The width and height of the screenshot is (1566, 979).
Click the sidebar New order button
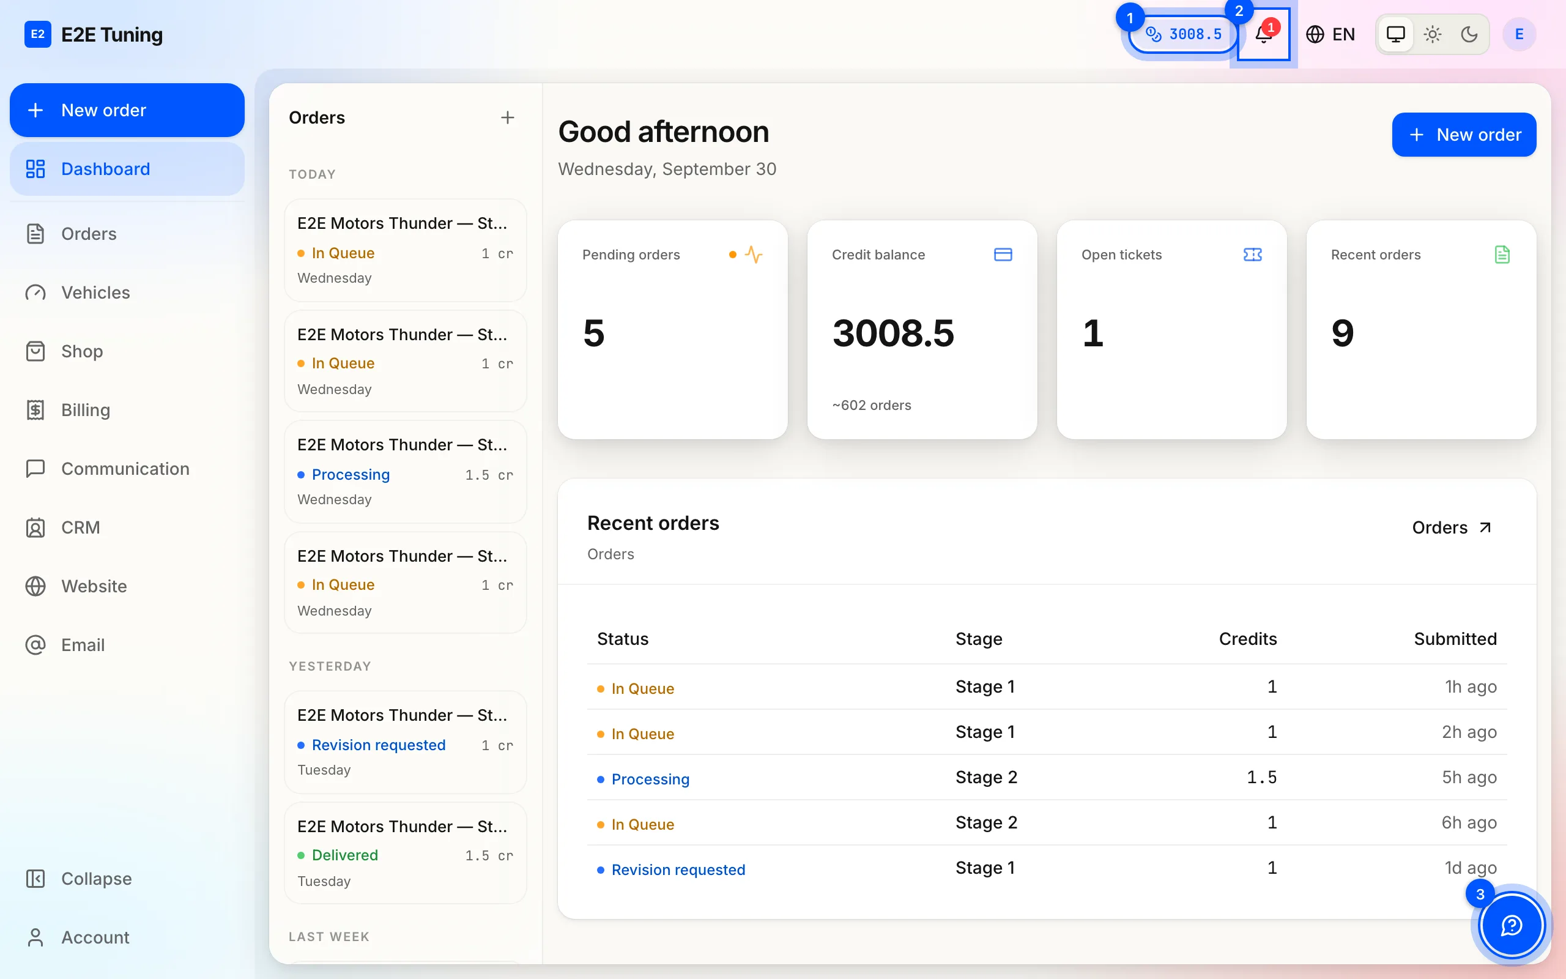pyautogui.click(x=127, y=110)
